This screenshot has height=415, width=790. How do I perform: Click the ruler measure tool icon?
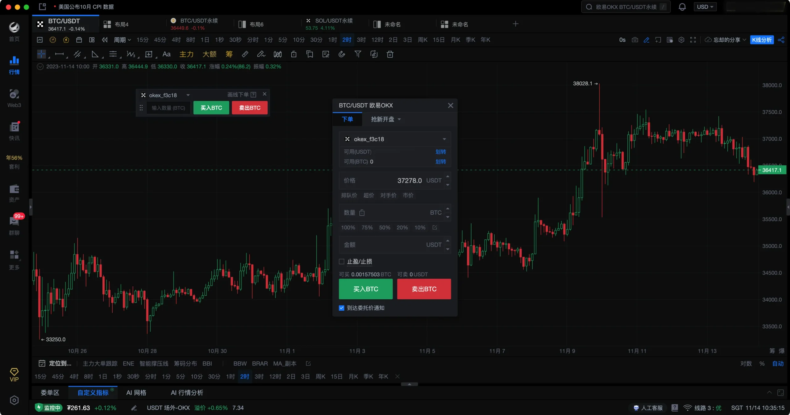(x=245, y=54)
